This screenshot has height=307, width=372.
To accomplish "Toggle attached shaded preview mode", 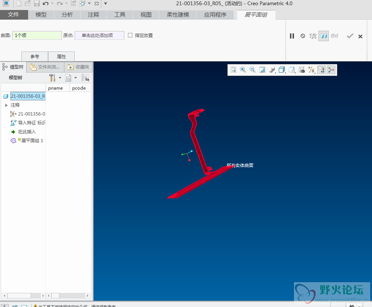I will click(324, 36).
